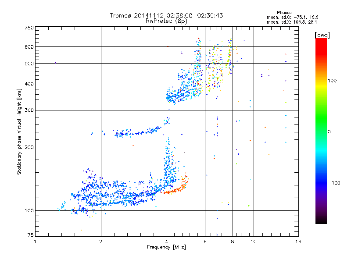Click the rainbow phase colorbar
The width and height of the screenshot is (351, 263).
point(321,131)
